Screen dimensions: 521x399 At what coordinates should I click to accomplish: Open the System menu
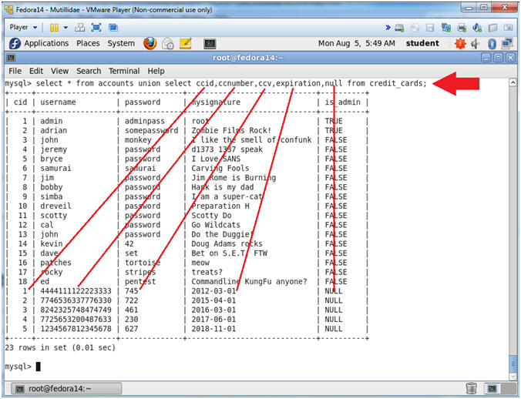121,43
